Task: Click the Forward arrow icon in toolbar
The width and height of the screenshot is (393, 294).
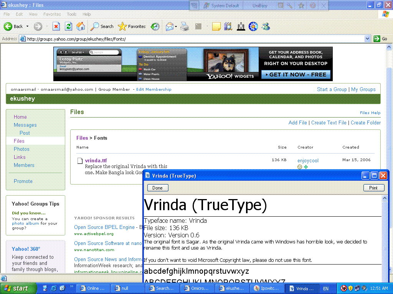Action: [38, 26]
